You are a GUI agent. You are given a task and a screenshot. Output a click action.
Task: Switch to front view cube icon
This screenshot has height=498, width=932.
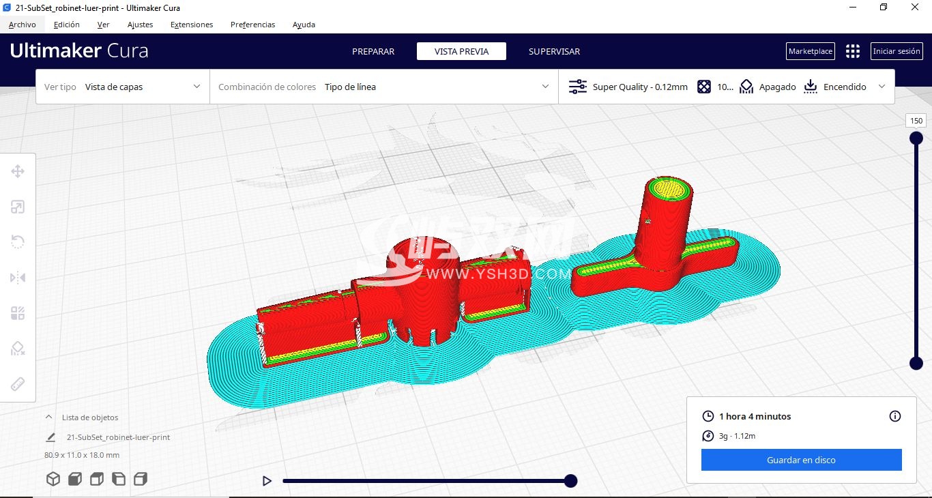point(75,479)
